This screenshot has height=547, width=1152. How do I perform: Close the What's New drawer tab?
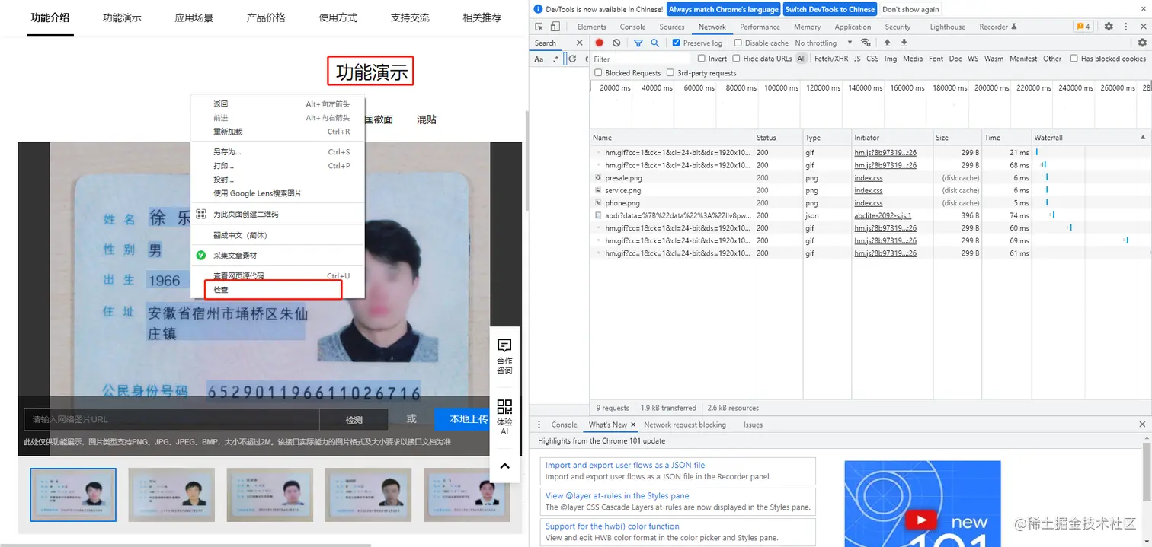point(634,425)
